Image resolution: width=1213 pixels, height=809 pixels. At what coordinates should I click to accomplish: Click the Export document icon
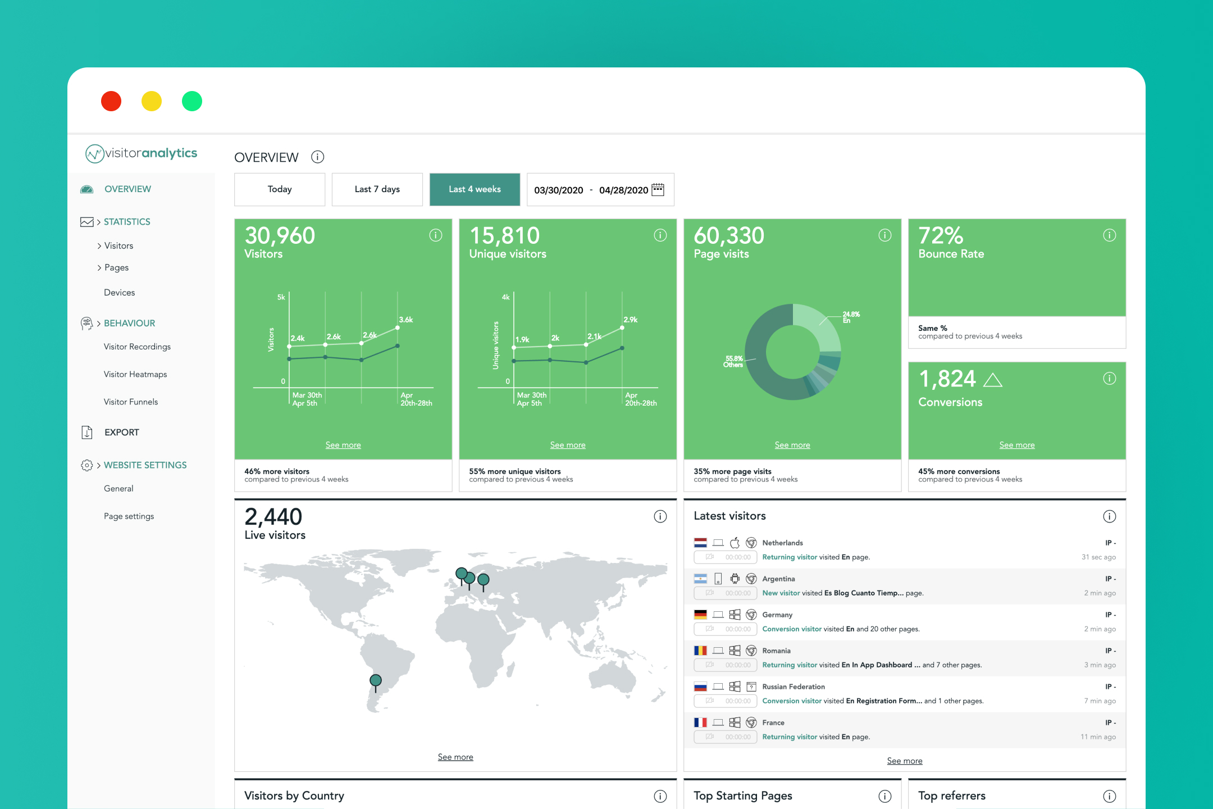tap(87, 432)
